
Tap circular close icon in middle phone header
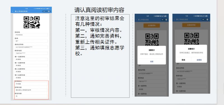(166, 19)
